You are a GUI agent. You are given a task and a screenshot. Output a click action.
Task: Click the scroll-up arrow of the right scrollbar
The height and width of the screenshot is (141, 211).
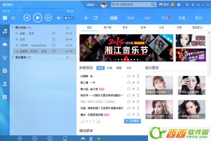click(x=209, y=33)
